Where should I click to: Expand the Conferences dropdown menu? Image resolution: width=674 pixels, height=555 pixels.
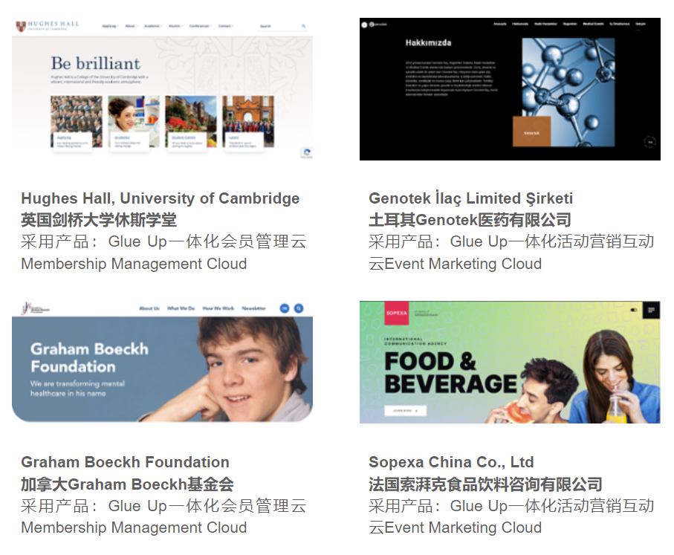[201, 26]
